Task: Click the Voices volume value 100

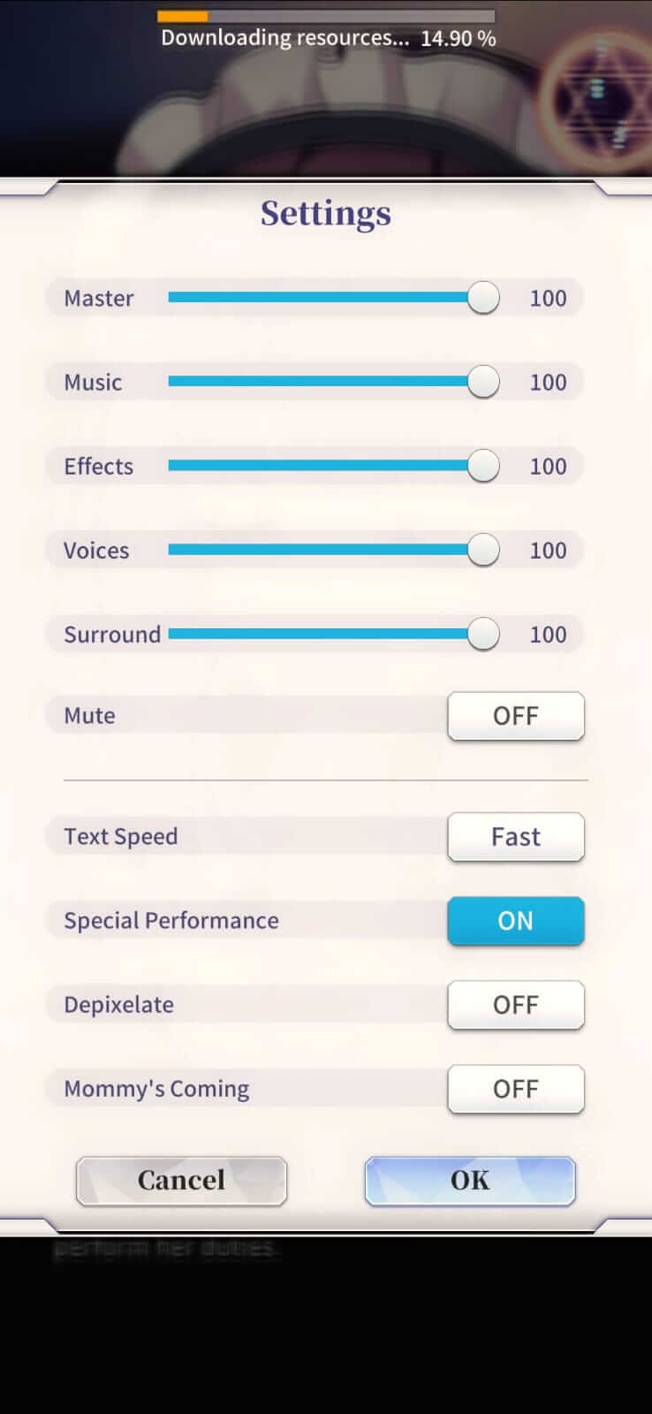Action: point(548,551)
